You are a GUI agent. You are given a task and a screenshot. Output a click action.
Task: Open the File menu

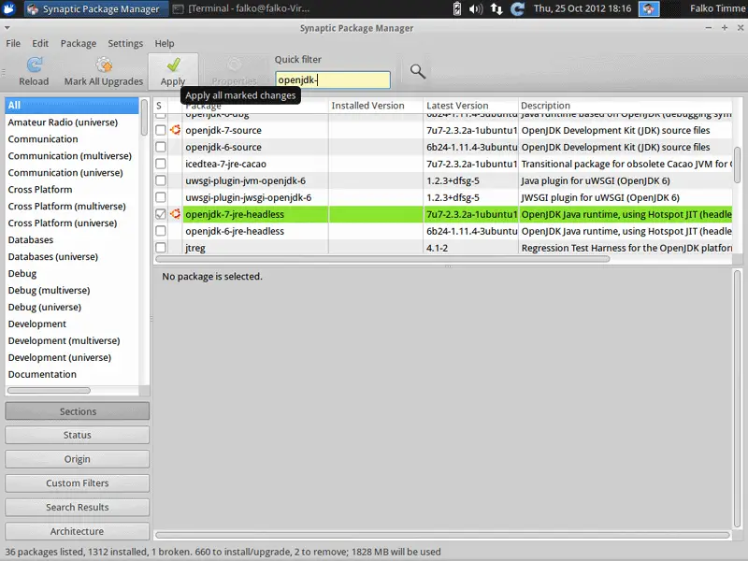[13, 43]
